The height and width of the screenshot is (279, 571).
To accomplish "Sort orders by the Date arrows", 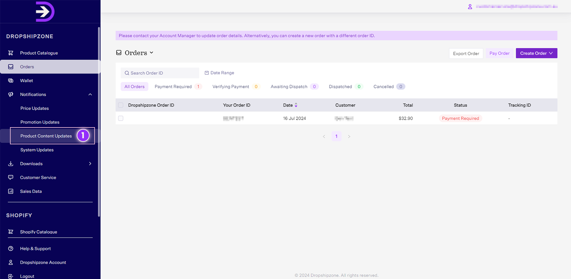I will pos(296,105).
